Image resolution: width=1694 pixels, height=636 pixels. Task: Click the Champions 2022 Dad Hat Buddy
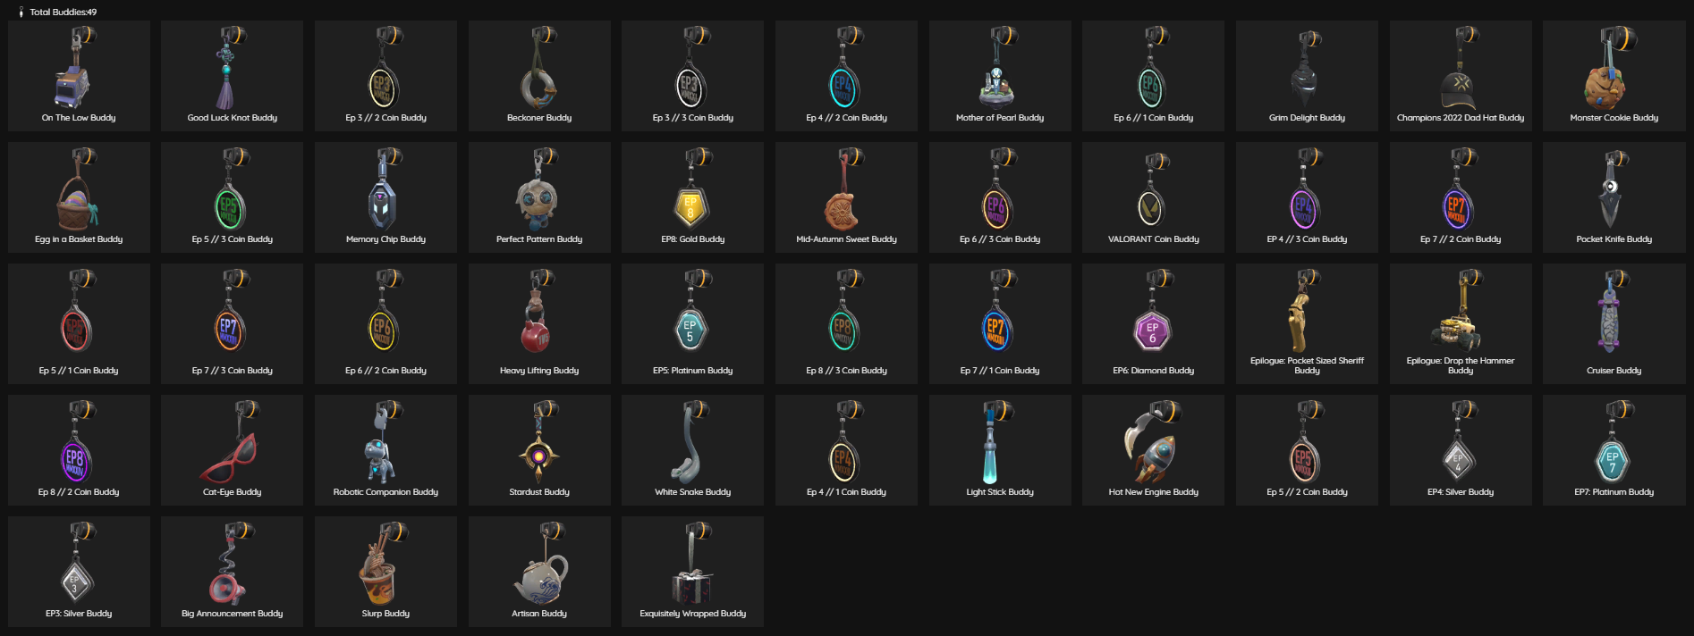(1461, 76)
